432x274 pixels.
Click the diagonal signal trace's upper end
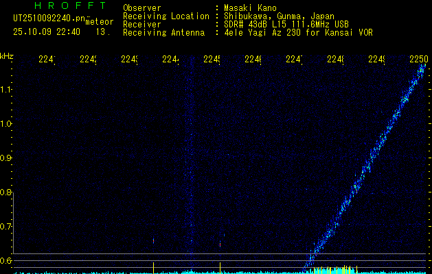coord(421,74)
